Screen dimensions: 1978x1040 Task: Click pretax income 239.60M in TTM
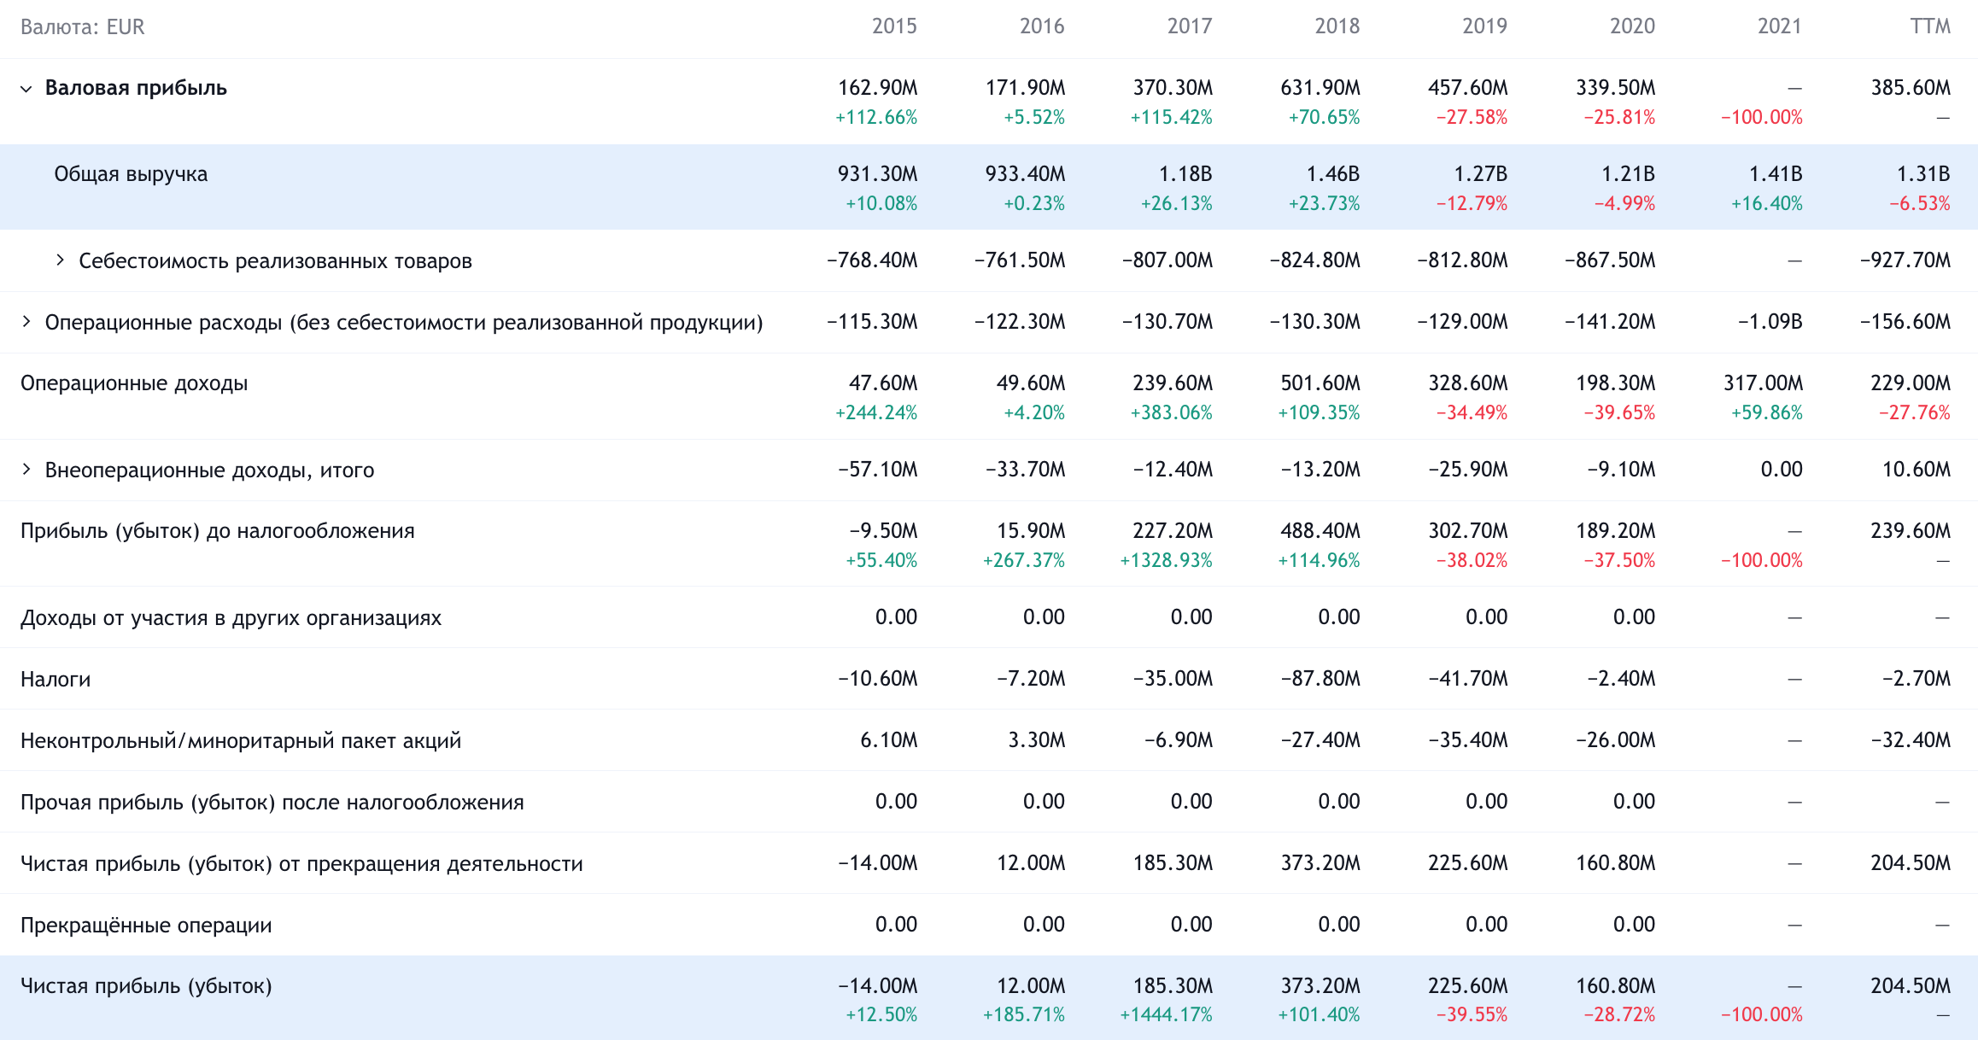[x=1911, y=531]
